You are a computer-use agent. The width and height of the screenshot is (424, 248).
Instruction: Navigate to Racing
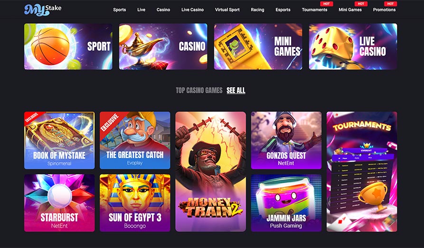[257, 10]
